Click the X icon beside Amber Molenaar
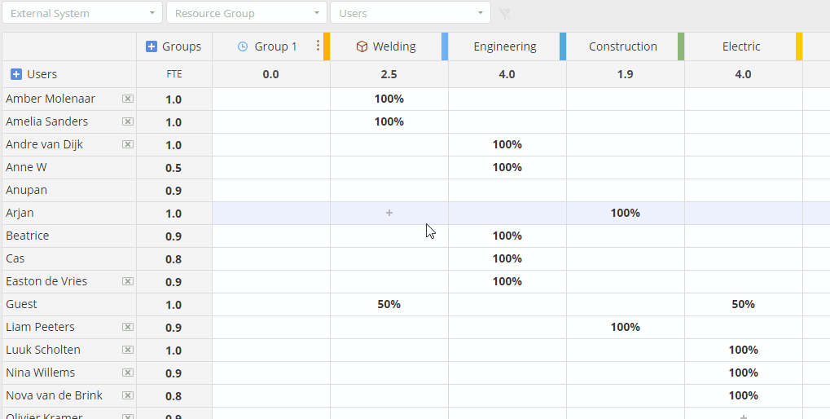The image size is (830, 419). pos(128,99)
